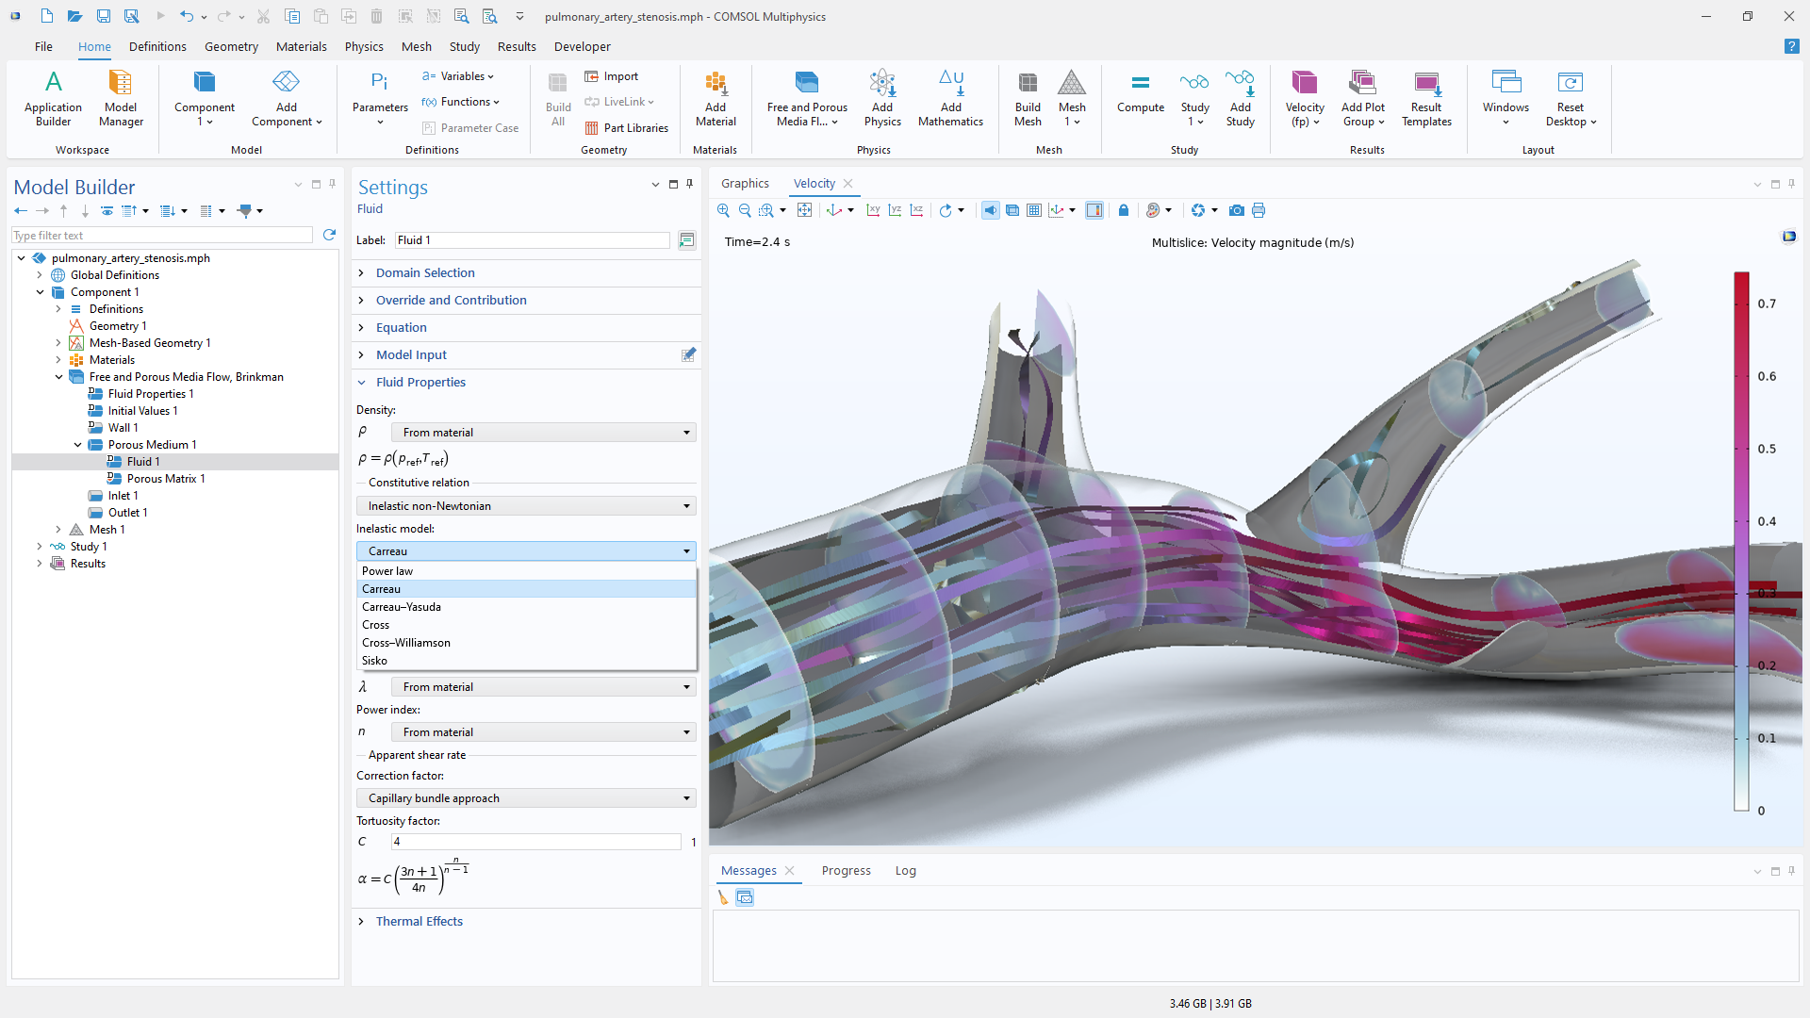Toggle the view lock icon
The width and height of the screenshot is (1810, 1018).
tap(1123, 210)
